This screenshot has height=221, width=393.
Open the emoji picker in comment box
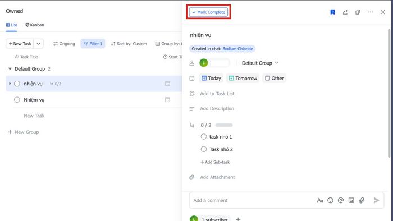click(x=330, y=200)
